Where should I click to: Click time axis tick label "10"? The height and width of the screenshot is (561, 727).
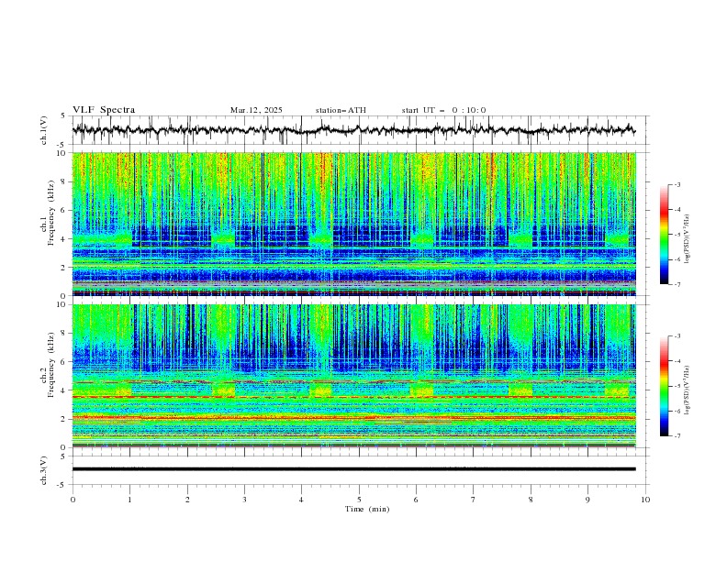click(x=645, y=500)
